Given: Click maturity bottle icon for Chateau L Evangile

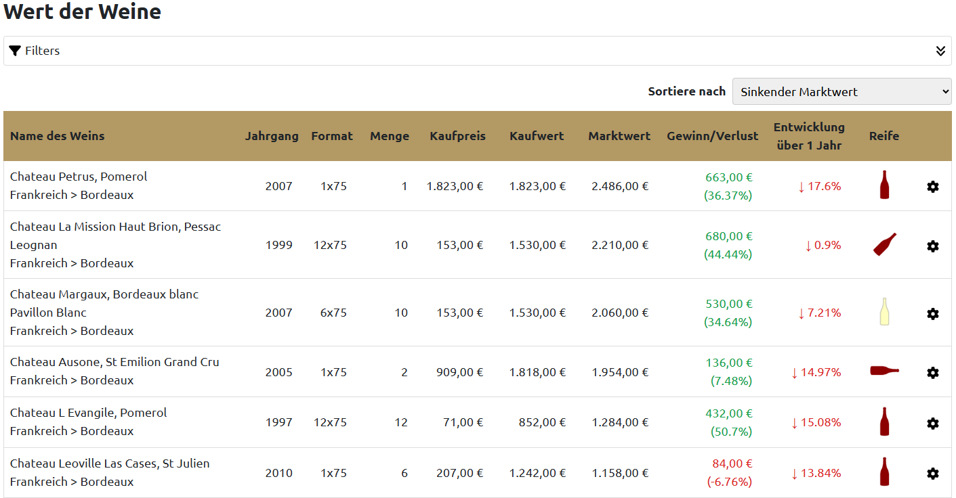Looking at the screenshot, I should click(884, 422).
